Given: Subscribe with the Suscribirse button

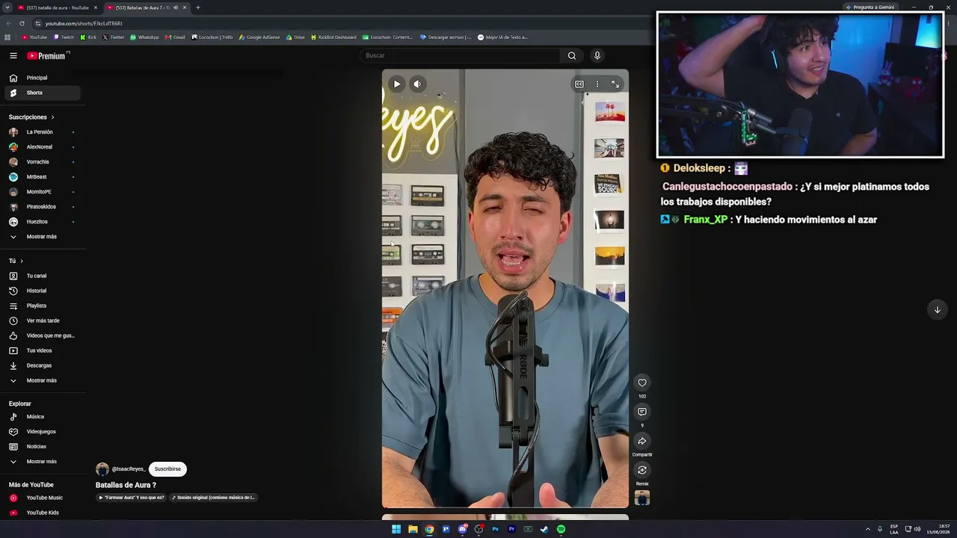Looking at the screenshot, I should (x=167, y=469).
